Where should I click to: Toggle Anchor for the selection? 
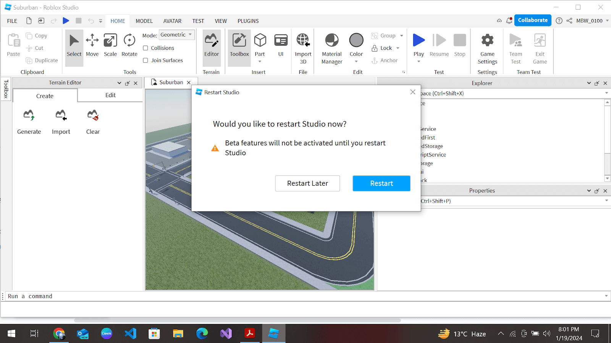[386, 60]
